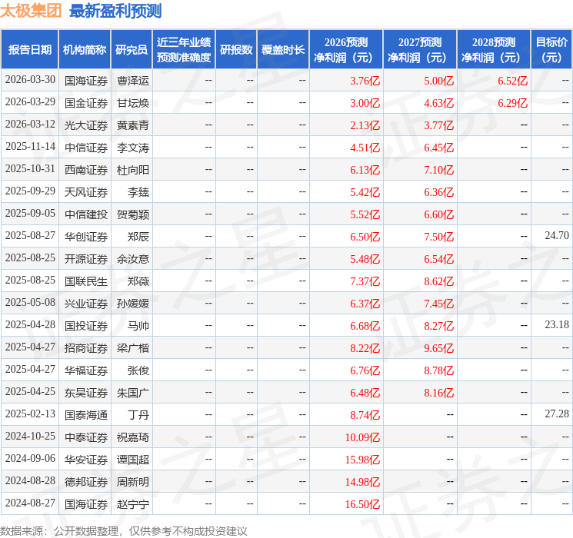Select the 国海证券 cell in 2026-03-30 row
Viewport: 573px width, 538px height.
pyautogui.click(x=86, y=81)
